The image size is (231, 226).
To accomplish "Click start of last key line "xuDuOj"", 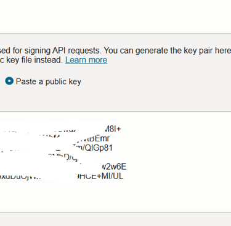I will click(x=1, y=177).
